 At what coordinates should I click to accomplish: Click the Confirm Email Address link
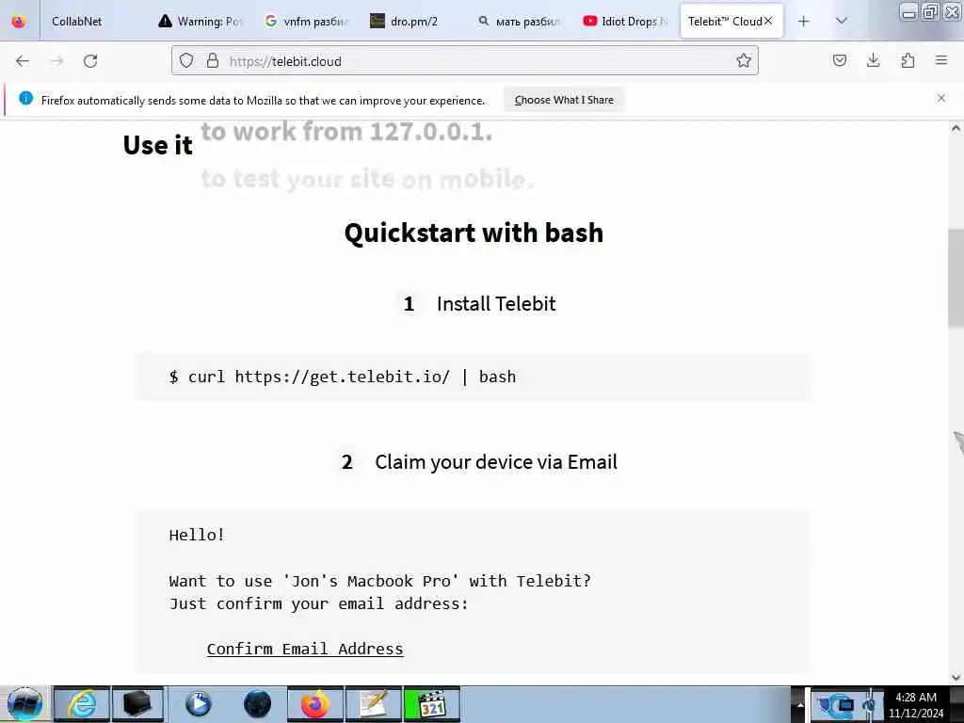pyautogui.click(x=305, y=649)
